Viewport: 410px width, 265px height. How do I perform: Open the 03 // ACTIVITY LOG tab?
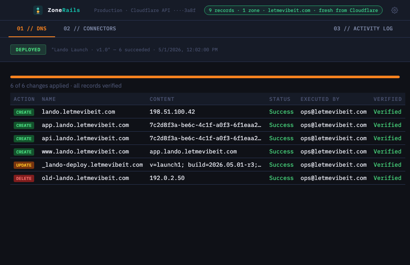[363, 29]
